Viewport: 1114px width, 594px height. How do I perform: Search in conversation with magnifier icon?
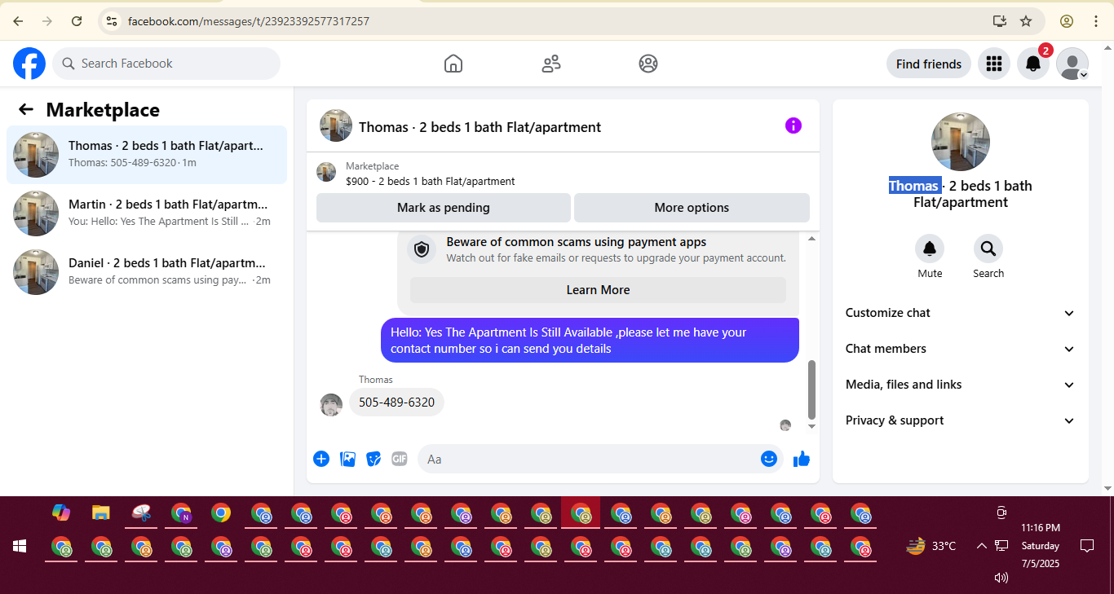988,249
